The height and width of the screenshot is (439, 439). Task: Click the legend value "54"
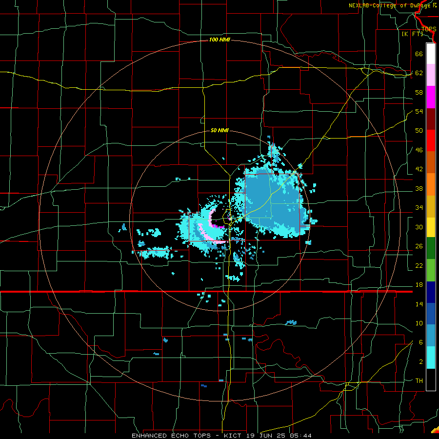(x=419, y=111)
